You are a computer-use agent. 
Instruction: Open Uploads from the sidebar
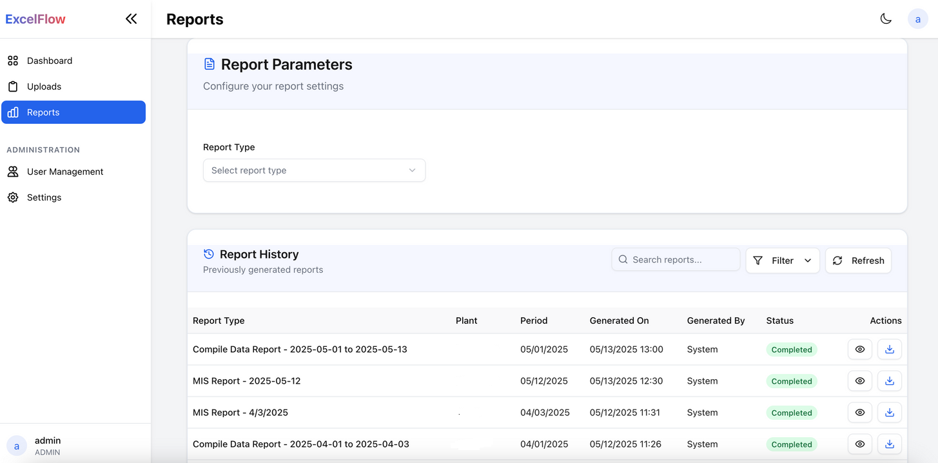(x=73, y=86)
